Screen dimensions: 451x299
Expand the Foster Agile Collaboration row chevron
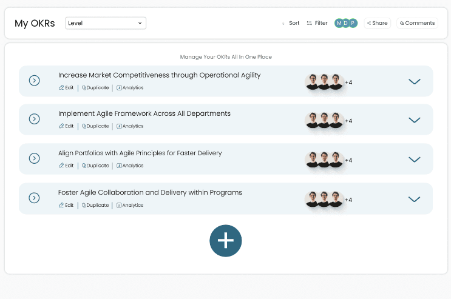click(x=414, y=199)
